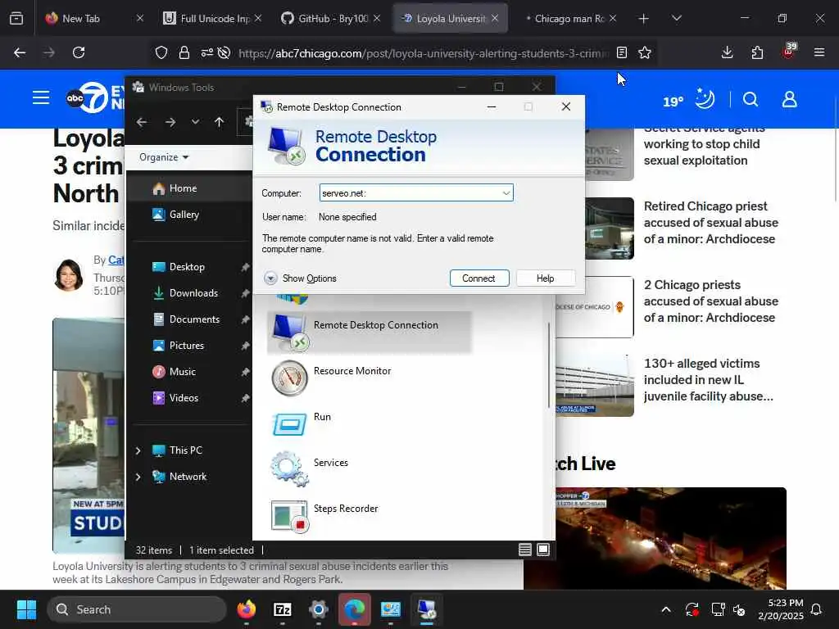Click the tracking protection shield icon
Image resolution: width=839 pixels, height=629 pixels.
[161, 52]
